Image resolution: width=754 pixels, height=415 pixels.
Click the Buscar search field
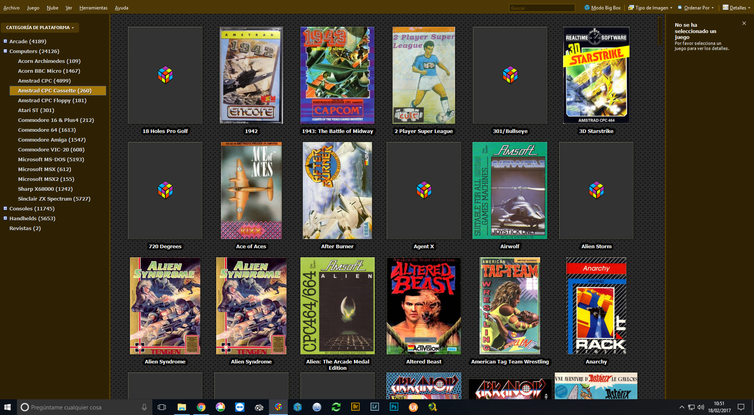542,8
